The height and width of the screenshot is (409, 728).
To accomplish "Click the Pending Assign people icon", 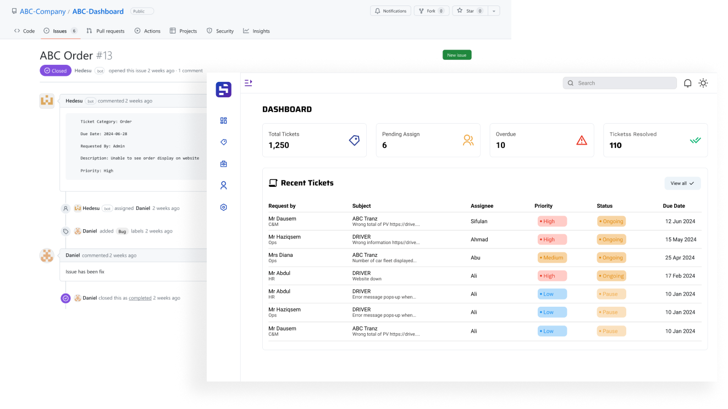I will [x=468, y=140].
